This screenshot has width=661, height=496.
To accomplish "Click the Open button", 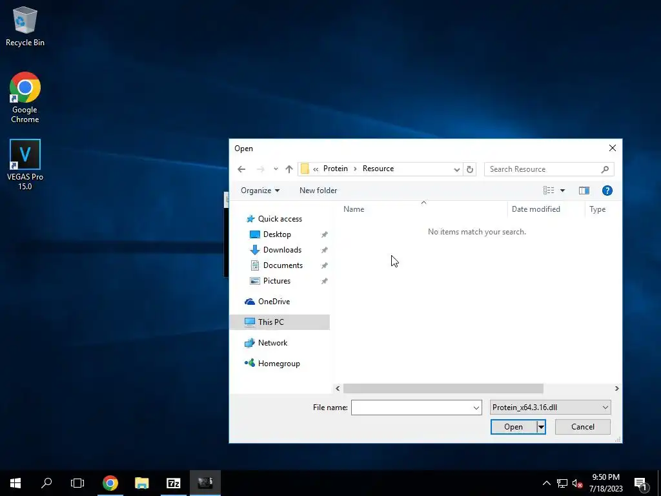I will point(513,427).
